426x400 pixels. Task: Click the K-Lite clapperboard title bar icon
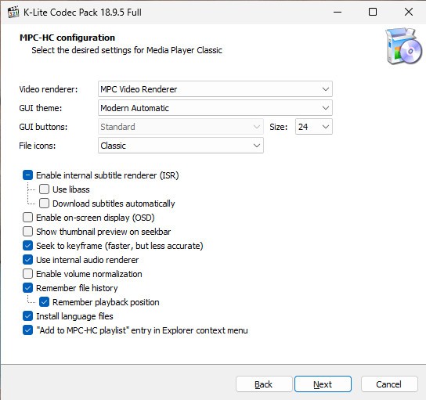(13, 12)
